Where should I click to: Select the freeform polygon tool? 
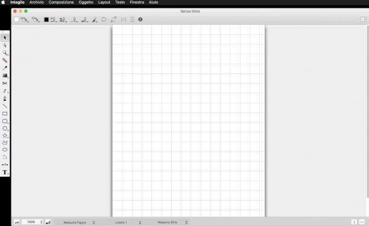pyautogui.click(x=5, y=142)
